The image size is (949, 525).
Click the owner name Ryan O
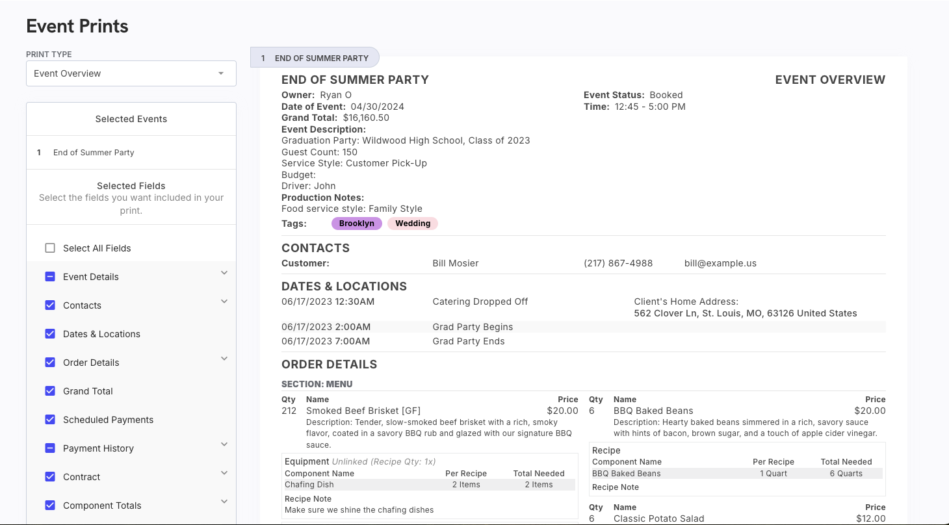[335, 95]
